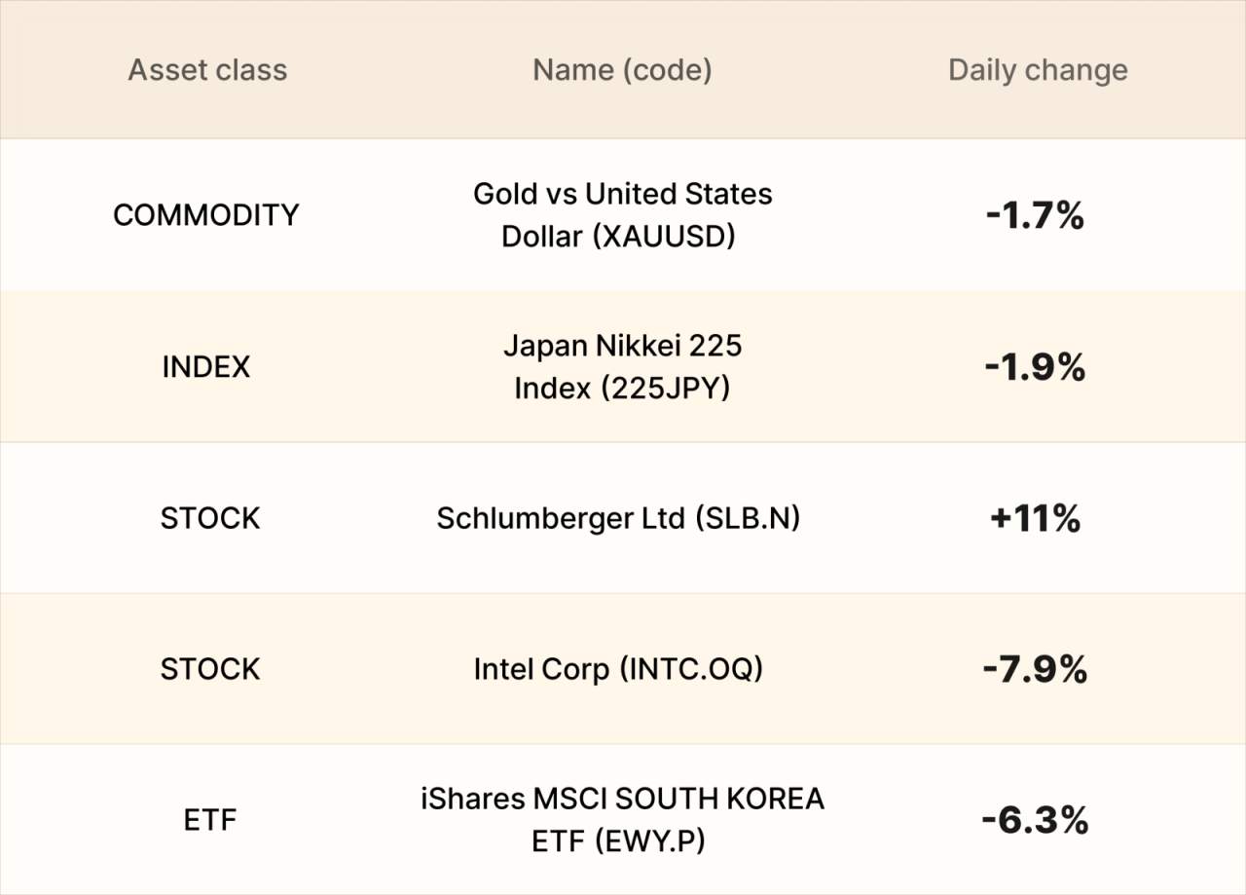Open Intel Corp (INTC.OQ) entry
The image size is (1246, 895).
618,669
